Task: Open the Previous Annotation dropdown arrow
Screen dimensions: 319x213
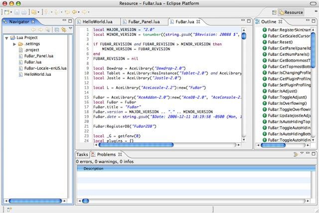Action: click(x=61, y=12)
